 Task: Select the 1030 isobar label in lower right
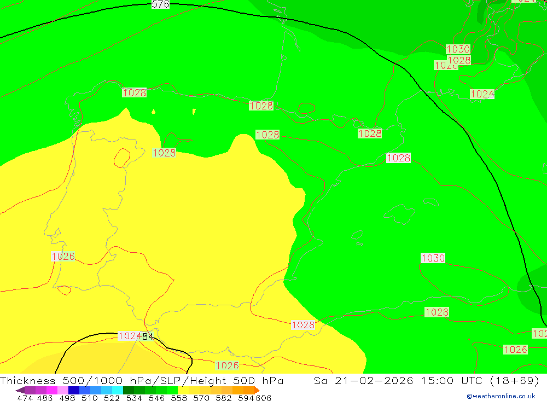(433, 258)
